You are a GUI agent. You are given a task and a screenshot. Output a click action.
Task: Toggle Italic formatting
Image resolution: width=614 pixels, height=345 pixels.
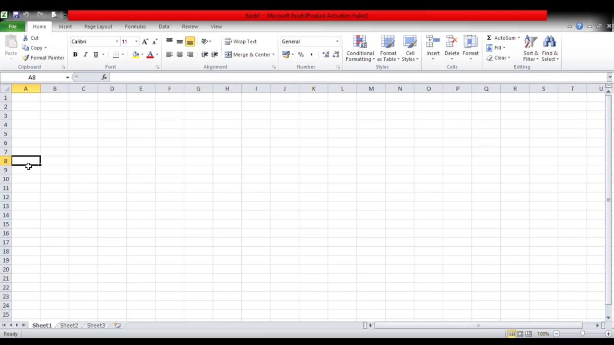[85, 55]
